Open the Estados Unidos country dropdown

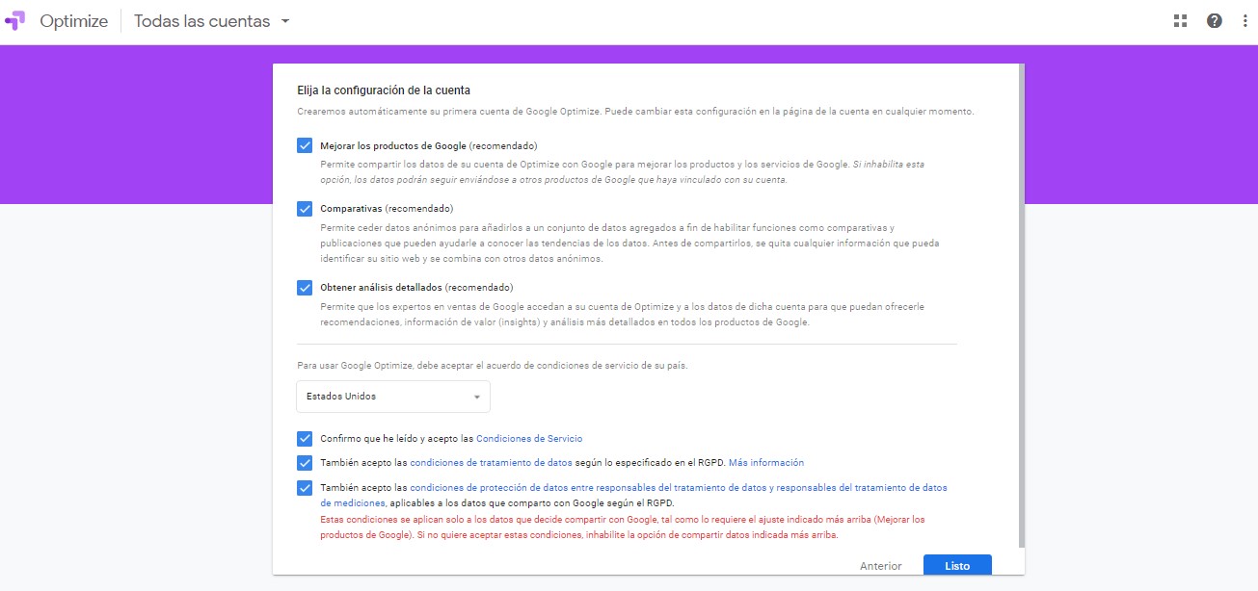tap(392, 397)
